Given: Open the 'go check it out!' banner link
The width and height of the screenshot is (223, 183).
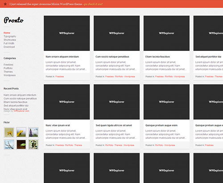Looking at the screenshot, I should click(93, 4).
